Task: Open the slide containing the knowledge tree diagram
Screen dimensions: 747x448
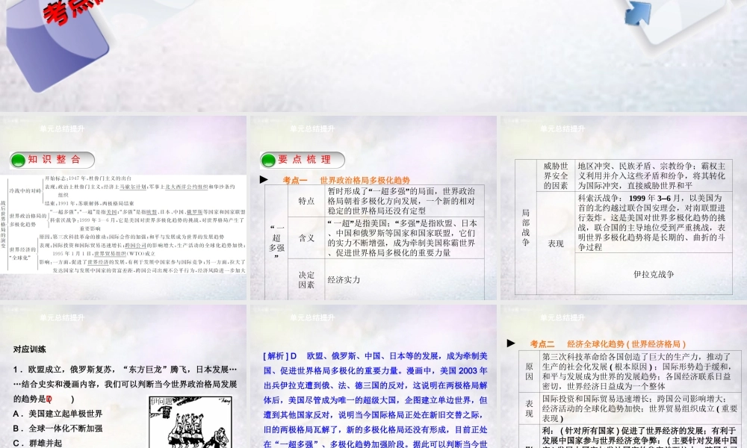Action: pos(123,208)
